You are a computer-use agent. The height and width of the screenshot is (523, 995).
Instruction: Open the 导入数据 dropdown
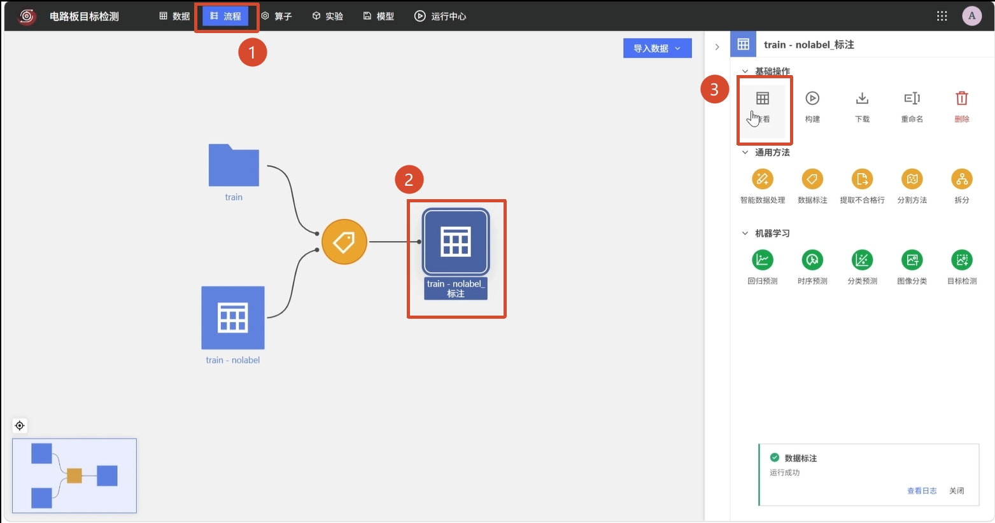coord(657,48)
